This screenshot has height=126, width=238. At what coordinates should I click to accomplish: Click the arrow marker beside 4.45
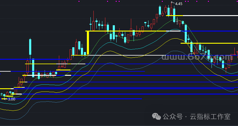173,3
